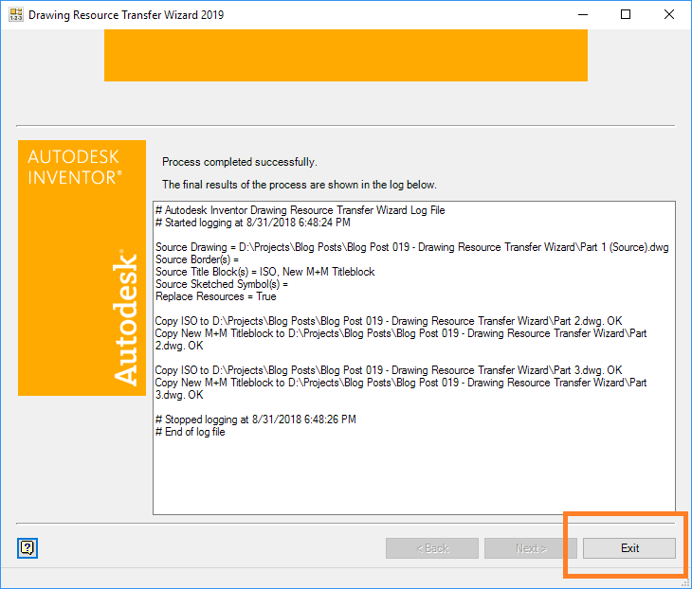Screen dimensions: 692x589
Task: Click the "# Autodesk Inventor Drawing Resource Transfer Wizard Log File" line
Action: pos(300,210)
